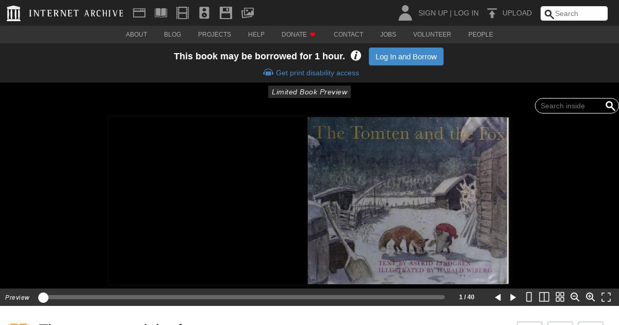Toggle fullscreen book view
The width and height of the screenshot is (619, 325).
tap(606, 297)
